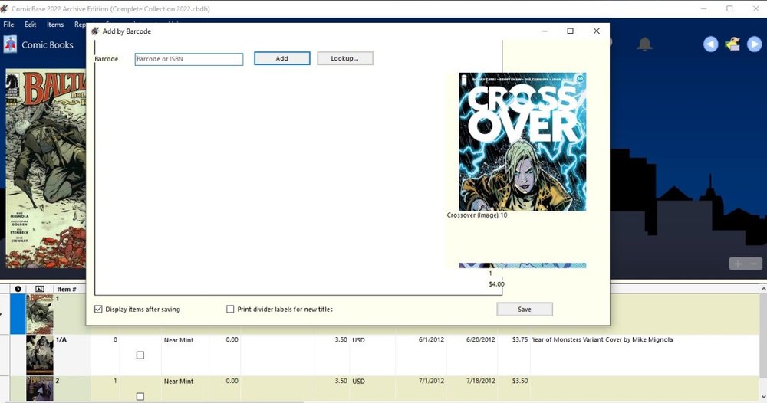Click the picture column header icon
Viewport: 767px width, 403px height.
coord(40,289)
